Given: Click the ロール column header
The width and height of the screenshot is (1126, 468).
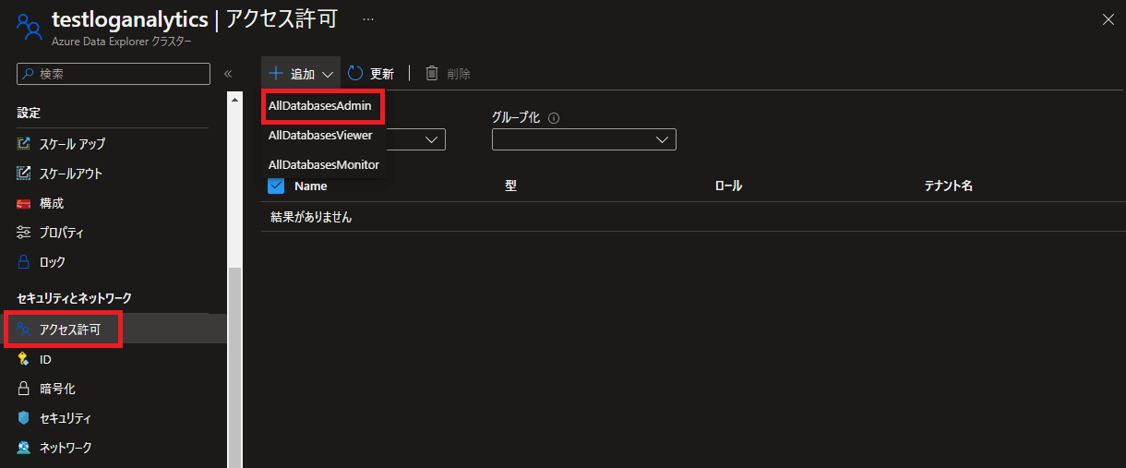Looking at the screenshot, I should [x=728, y=186].
